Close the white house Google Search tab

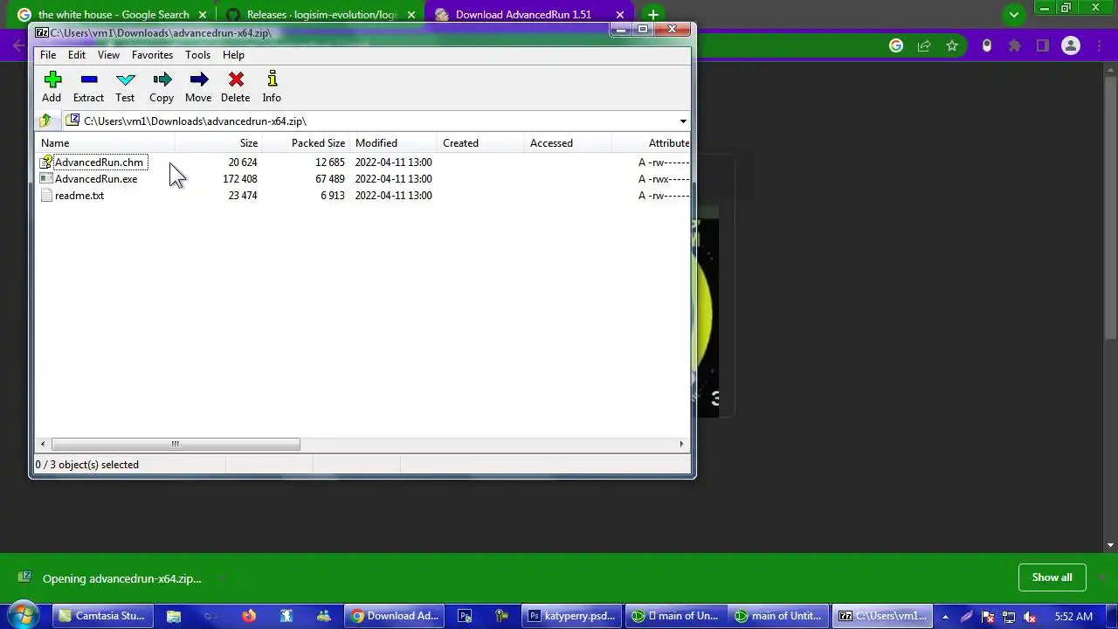(x=203, y=15)
